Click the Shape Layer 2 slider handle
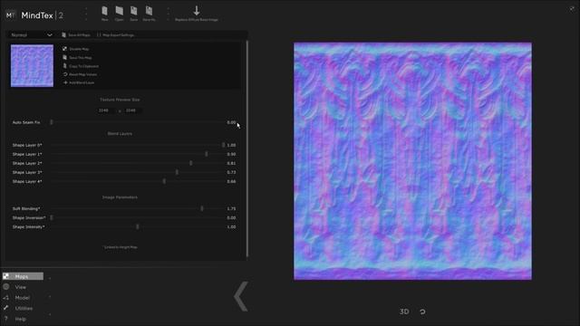The width and height of the screenshot is (580, 326). (191, 163)
